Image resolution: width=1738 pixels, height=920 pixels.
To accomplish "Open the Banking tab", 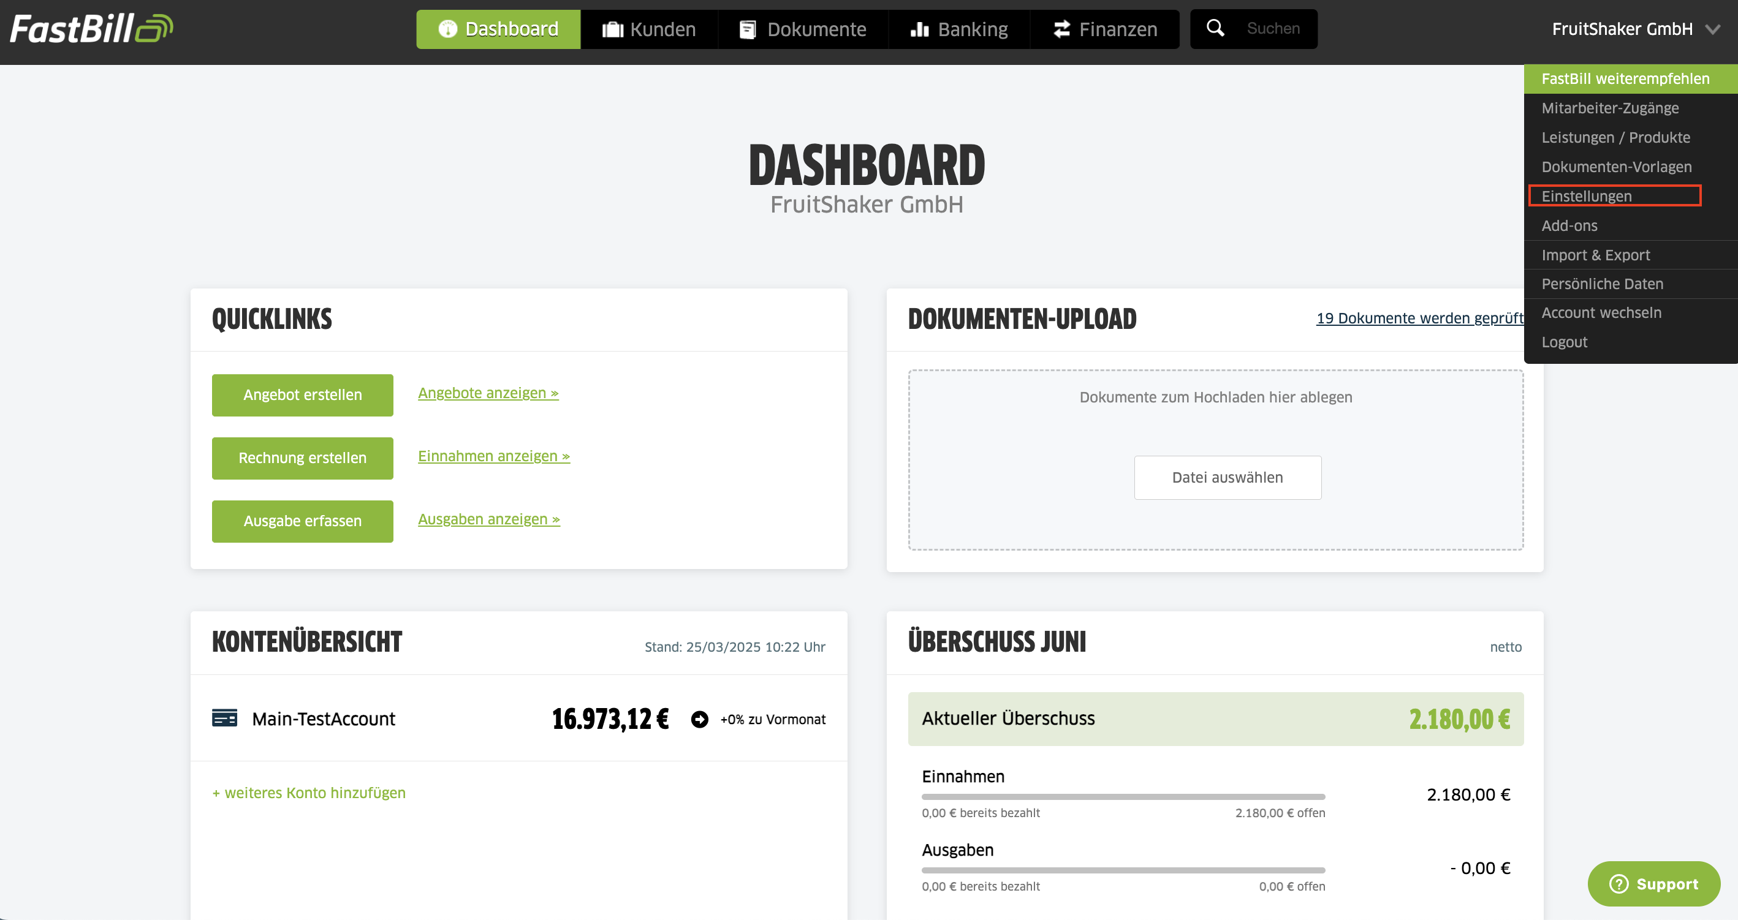I will [958, 29].
